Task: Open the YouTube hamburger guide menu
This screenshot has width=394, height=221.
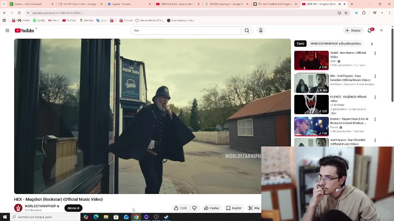Action: click(7, 30)
